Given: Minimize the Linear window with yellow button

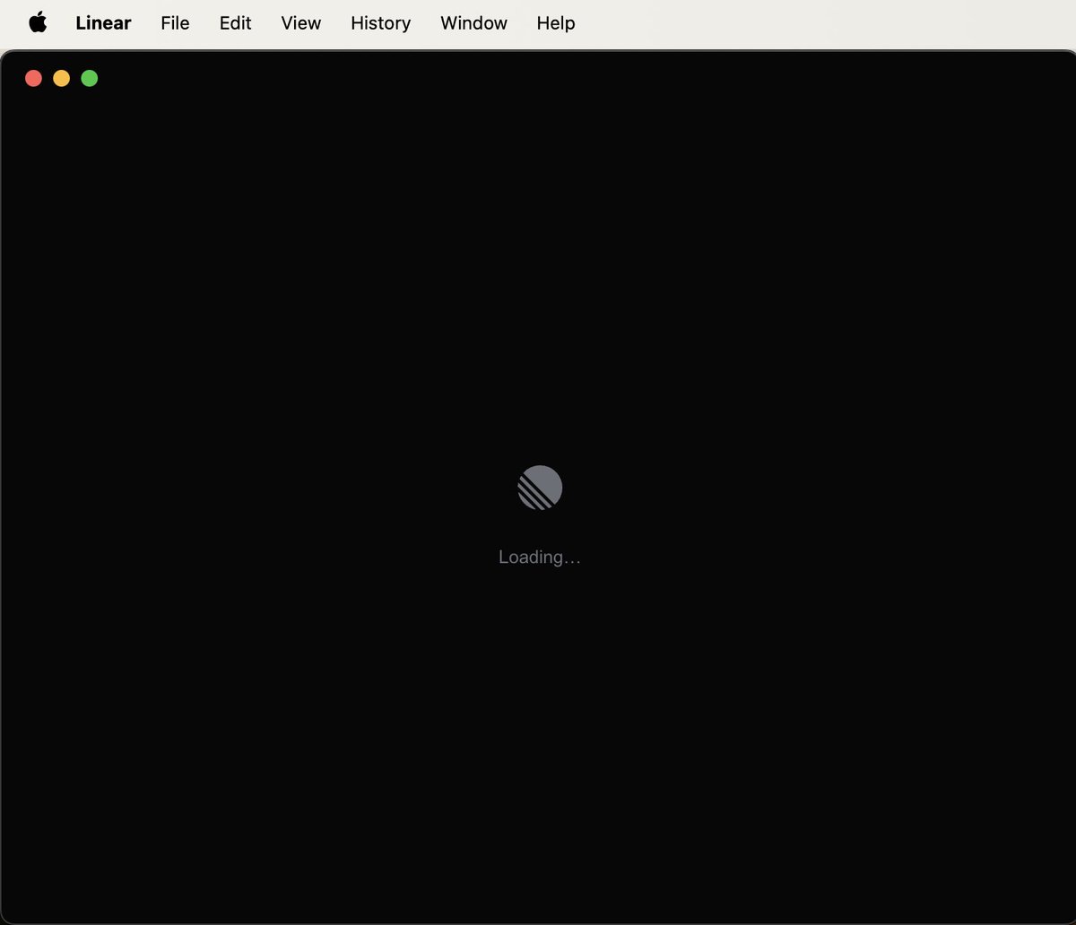Looking at the screenshot, I should (62, 78).
